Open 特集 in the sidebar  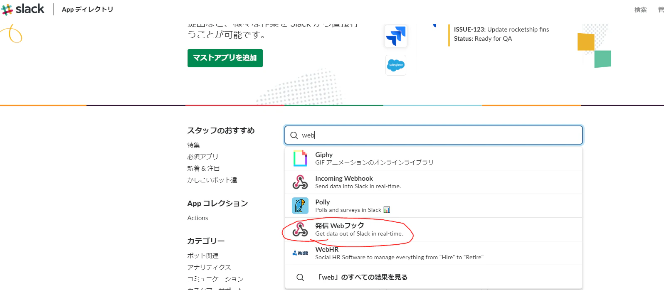coord(194,145)
